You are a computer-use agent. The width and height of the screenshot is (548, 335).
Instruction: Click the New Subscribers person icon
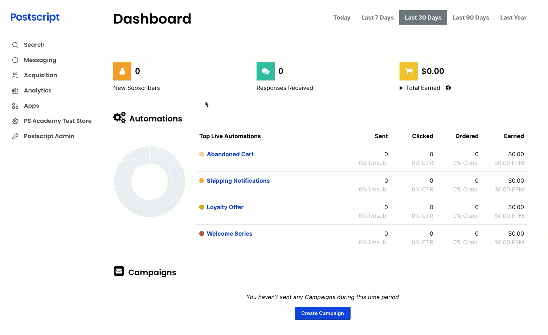(x=122, y=71)
